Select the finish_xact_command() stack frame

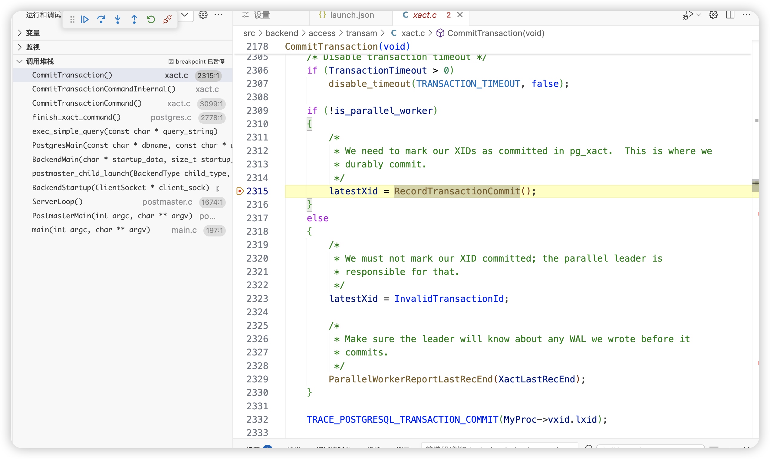pos(76,117)
